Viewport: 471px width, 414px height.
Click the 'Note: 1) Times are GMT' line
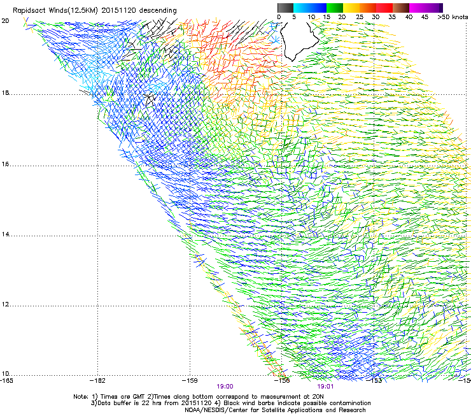click(x=199, y=397)
